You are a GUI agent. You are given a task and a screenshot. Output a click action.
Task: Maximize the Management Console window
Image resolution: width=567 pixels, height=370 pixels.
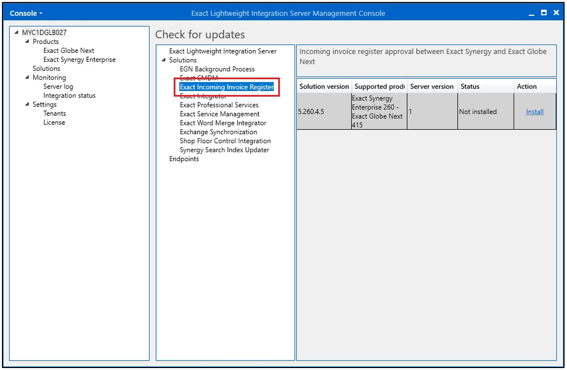click(x=543, y=13)
